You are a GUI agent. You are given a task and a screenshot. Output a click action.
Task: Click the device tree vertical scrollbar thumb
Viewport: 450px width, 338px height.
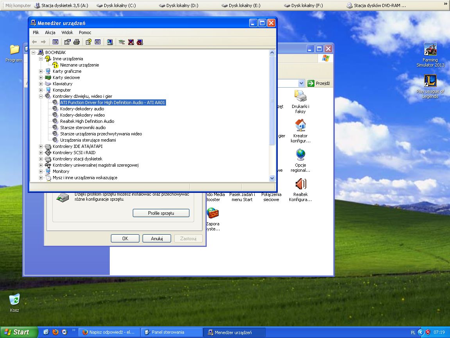click(x=272, y=100)
